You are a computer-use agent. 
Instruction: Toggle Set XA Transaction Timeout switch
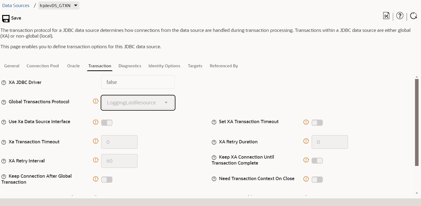point(317,123)
